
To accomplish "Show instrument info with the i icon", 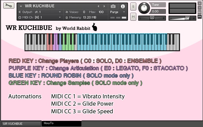I will [123, 6].
